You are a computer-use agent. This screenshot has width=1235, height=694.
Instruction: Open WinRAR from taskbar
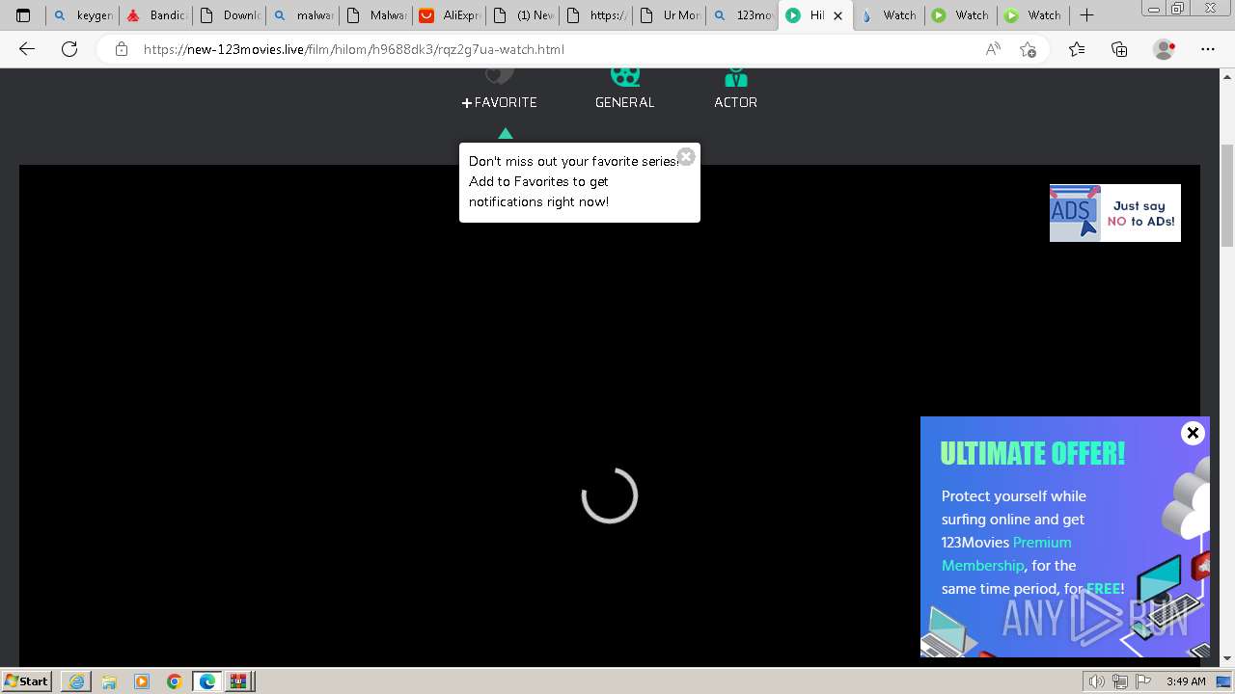tap(238, 681)
